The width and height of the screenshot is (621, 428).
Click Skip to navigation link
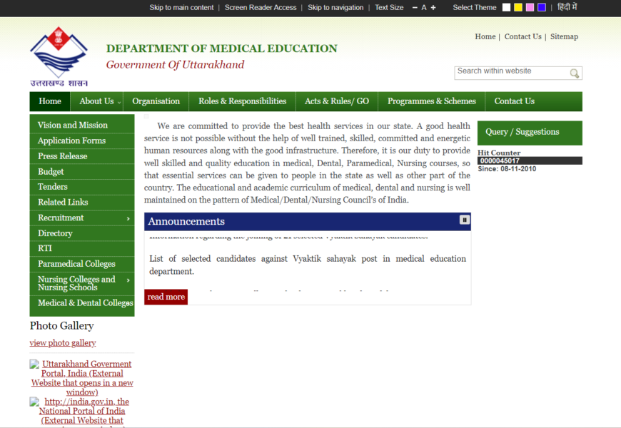335,8
